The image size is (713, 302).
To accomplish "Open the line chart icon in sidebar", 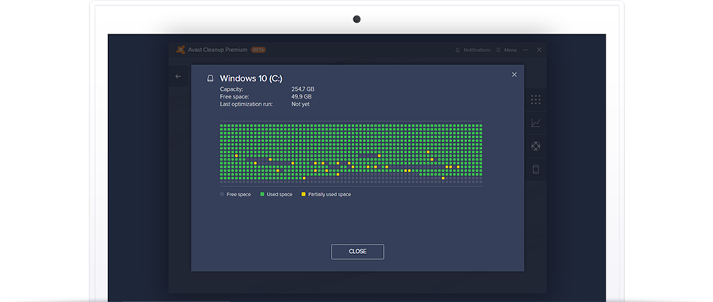I will 536,123.
